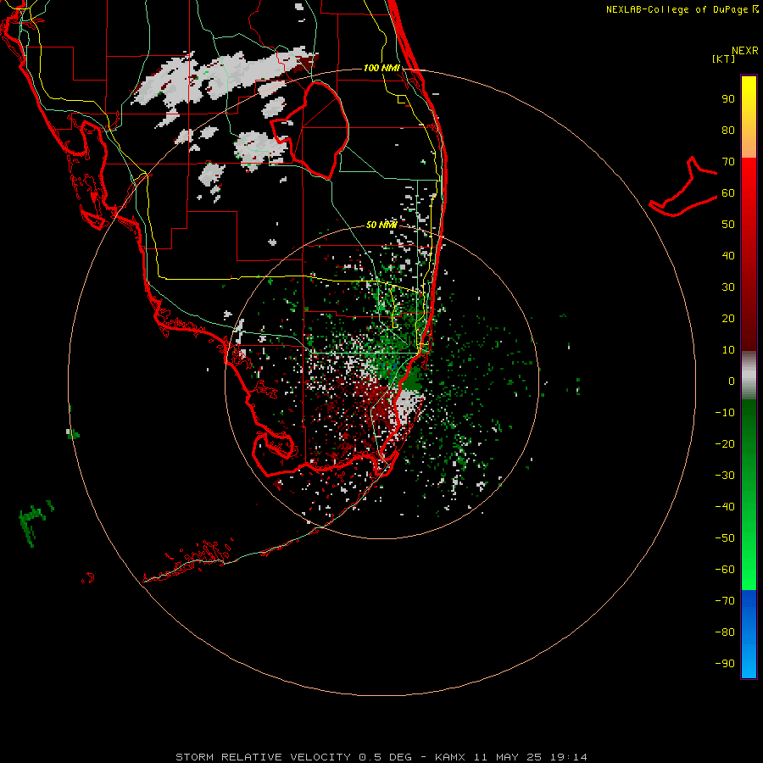
Task: Click the 40 value on velocity scale
Action: click(728, 255)
